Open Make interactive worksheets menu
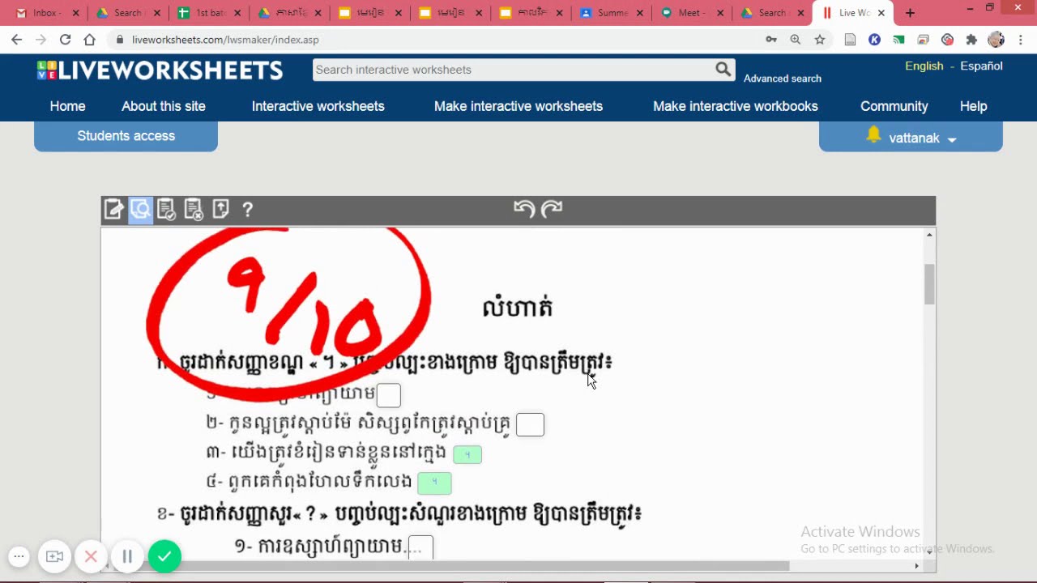The height and width of the screenshot is (583, 1037). click(x=518, y=106)
